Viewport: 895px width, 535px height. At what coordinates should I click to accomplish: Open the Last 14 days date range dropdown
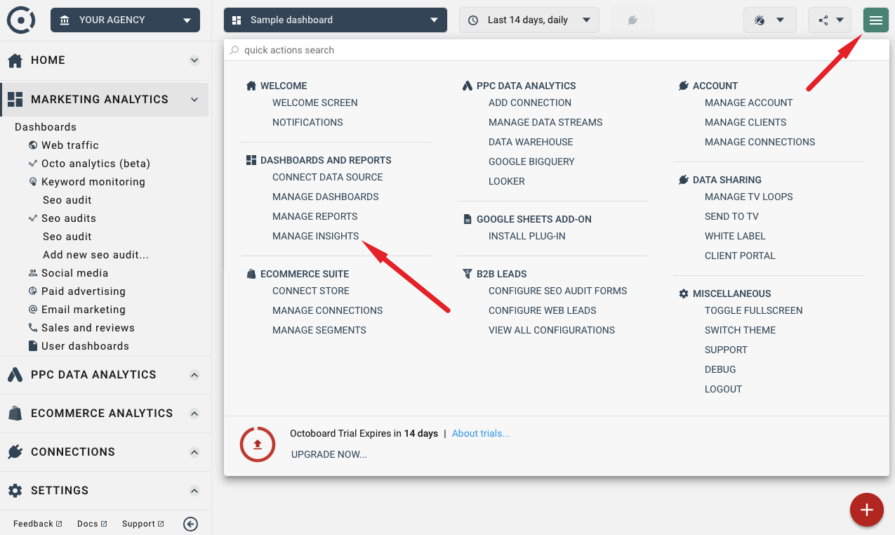[529, 20]
